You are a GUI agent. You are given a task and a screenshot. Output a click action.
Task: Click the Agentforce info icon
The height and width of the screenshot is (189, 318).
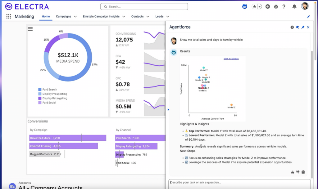[292, 27]
